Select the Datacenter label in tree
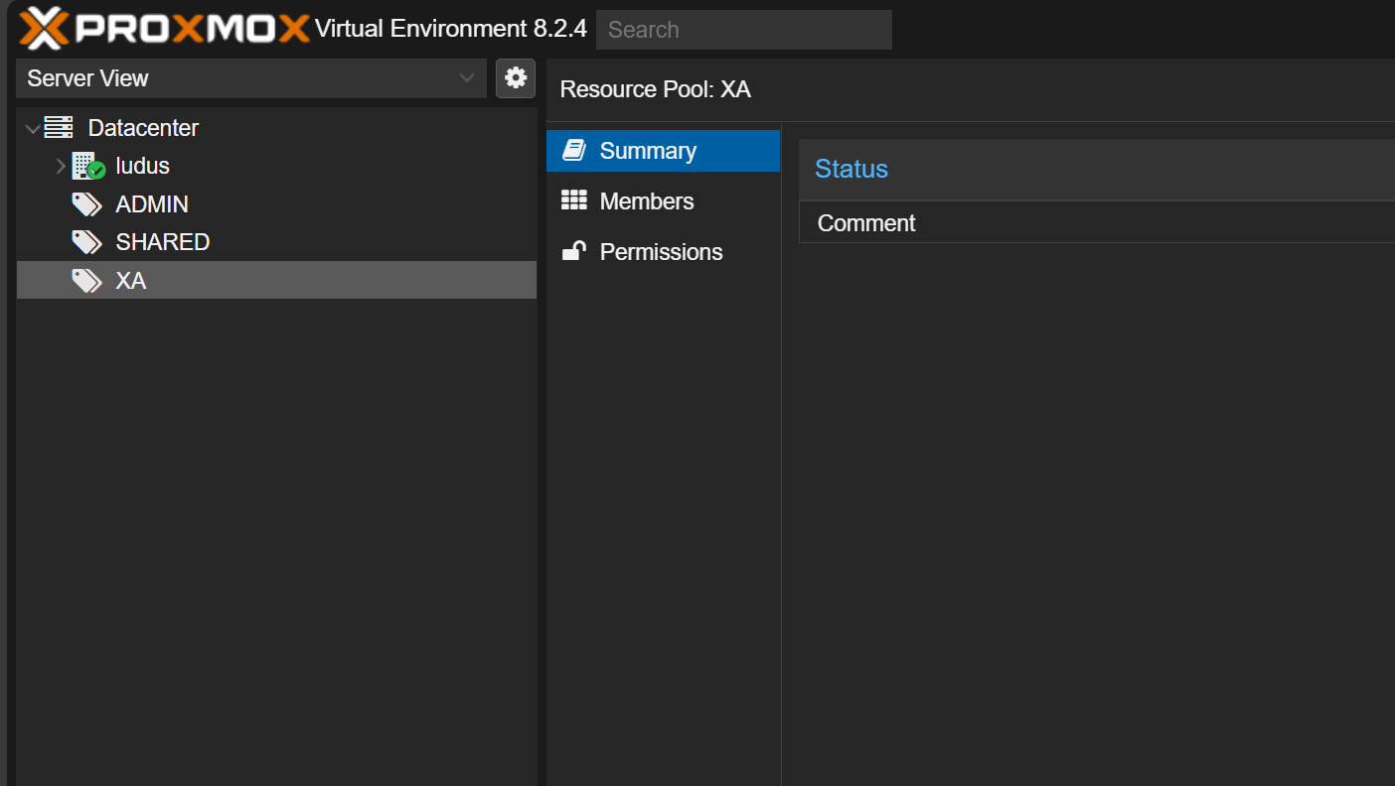1395x786 pixels. click(143, 128)
